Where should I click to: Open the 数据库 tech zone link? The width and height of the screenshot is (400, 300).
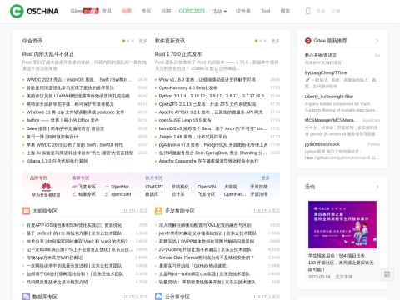coord(152,194)
